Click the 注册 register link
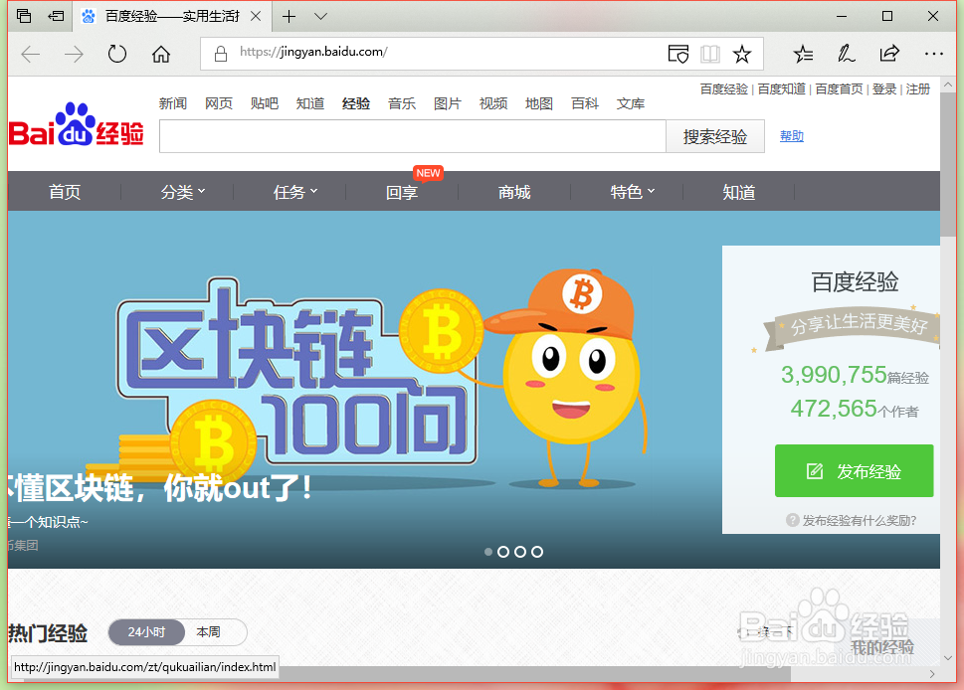 point(918,89)
